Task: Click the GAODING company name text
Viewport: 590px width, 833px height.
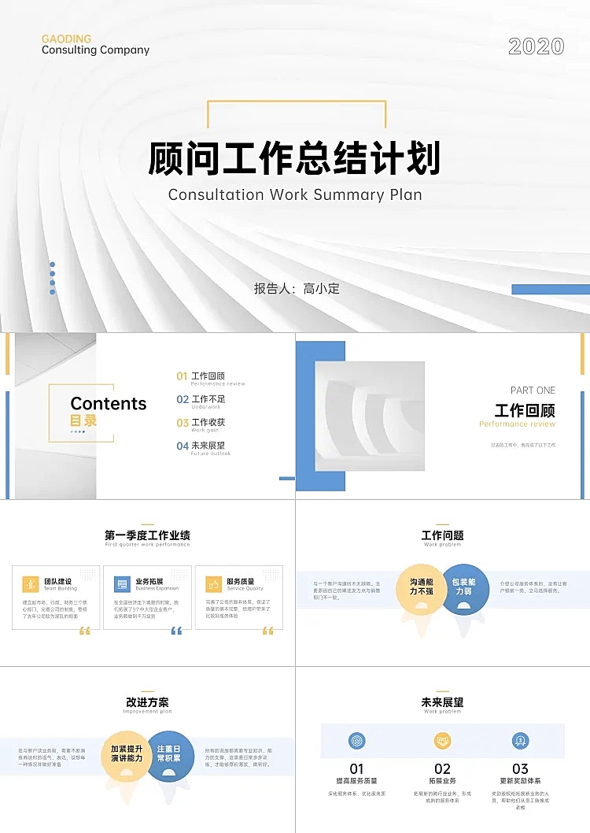Action: 66,39
